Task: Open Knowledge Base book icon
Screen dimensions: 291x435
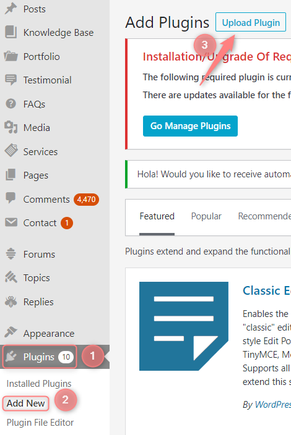Action: (11, 32)
